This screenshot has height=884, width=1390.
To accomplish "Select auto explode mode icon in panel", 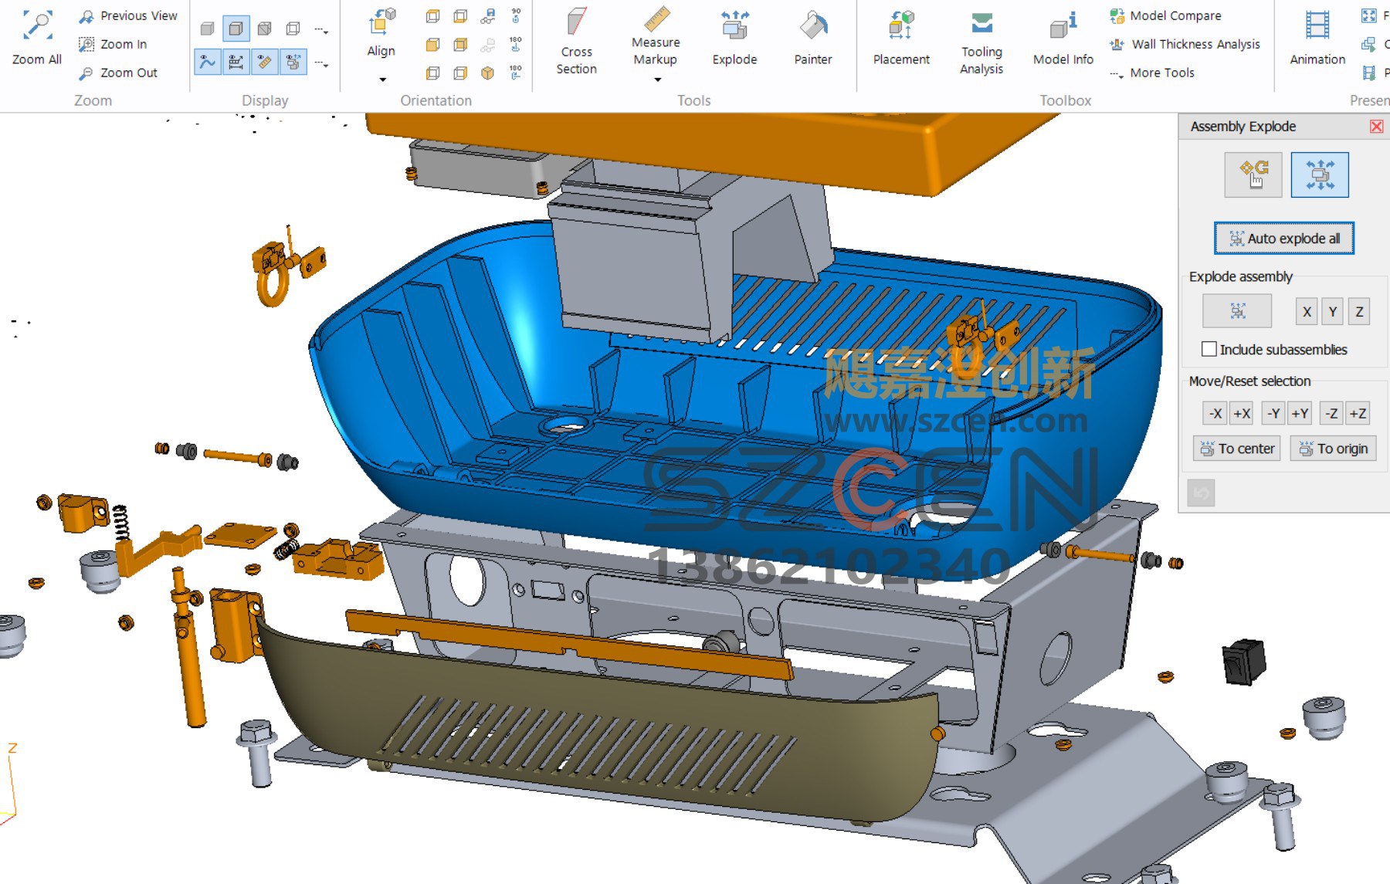I will coord(1320,174).
